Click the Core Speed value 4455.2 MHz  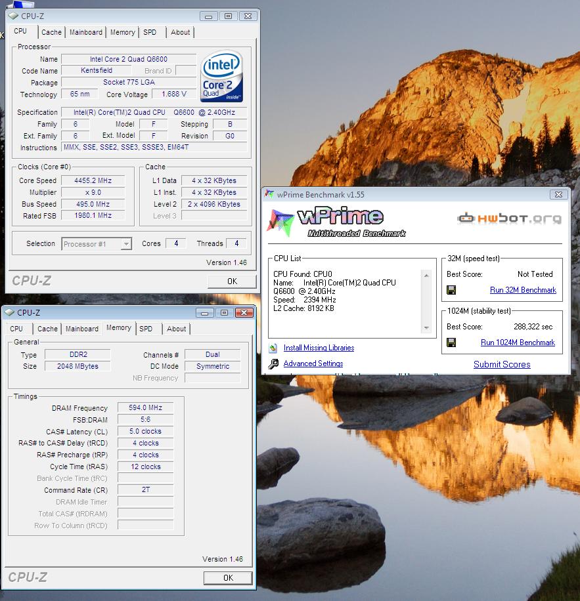click(93, 180)
